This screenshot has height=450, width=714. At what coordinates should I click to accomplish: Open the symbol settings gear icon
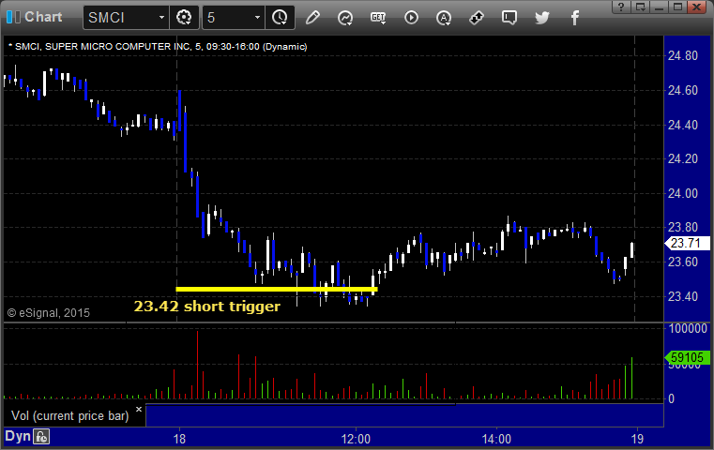pos(184,18)
